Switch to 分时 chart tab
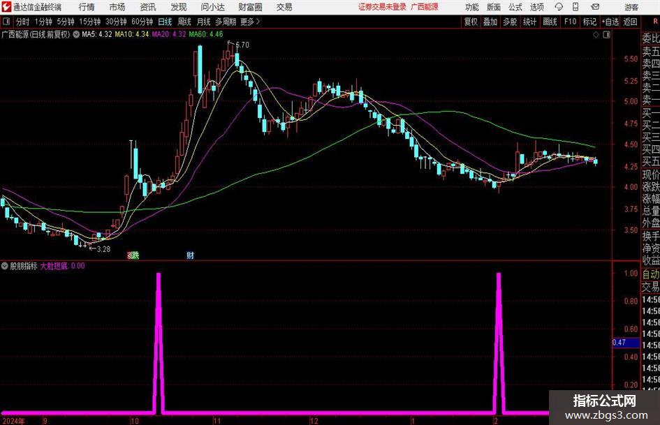This screenshot has width=660, height=425. tap(23, 22)
